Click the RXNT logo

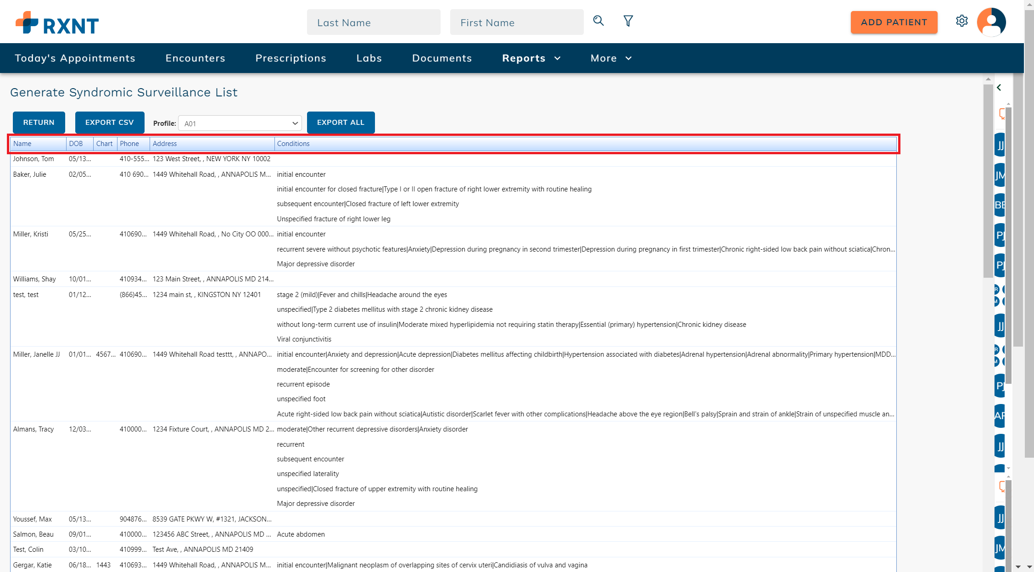56,22
